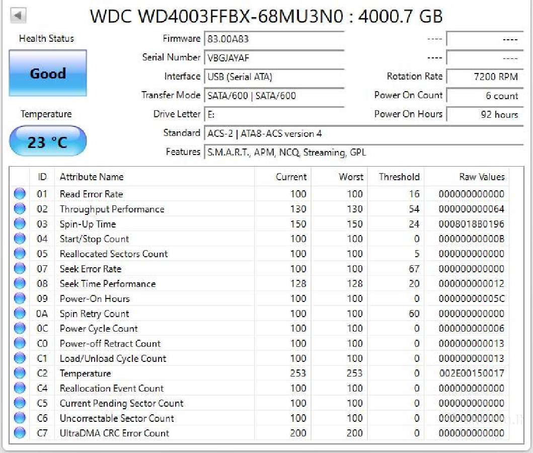Click raw value 002E00150017

click(471, 373)
